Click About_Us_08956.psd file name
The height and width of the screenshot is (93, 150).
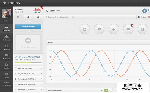coord(25,68)
